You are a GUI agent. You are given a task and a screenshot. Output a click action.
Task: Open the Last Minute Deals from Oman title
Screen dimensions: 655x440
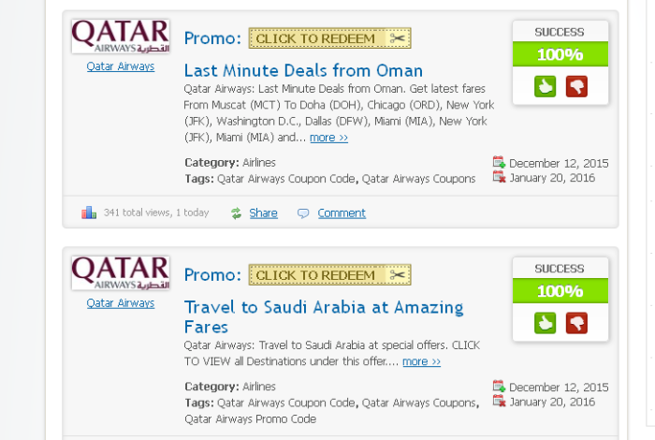coord(303,70)
